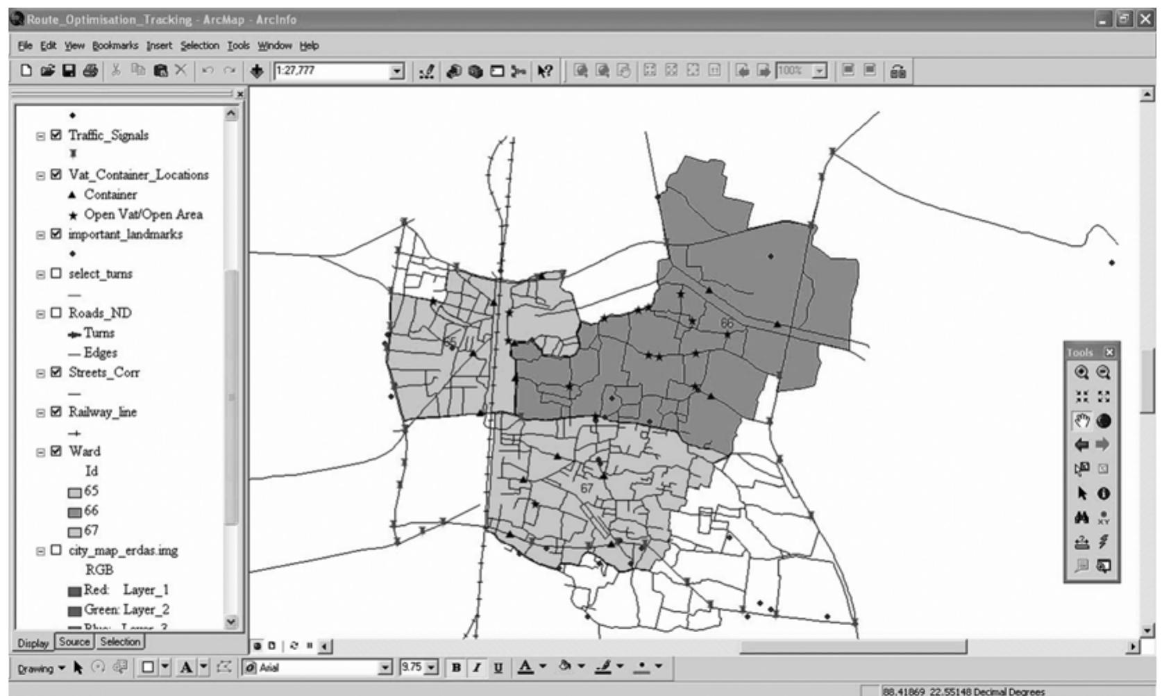The image size is (1162, 696).
Task: Switch to the Source tab
Action: click(x=74, y=642)
